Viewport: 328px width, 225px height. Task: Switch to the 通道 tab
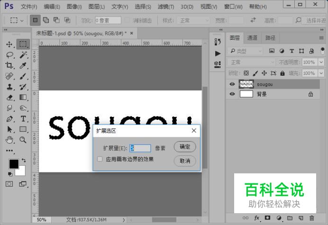(x=253, y=38)
